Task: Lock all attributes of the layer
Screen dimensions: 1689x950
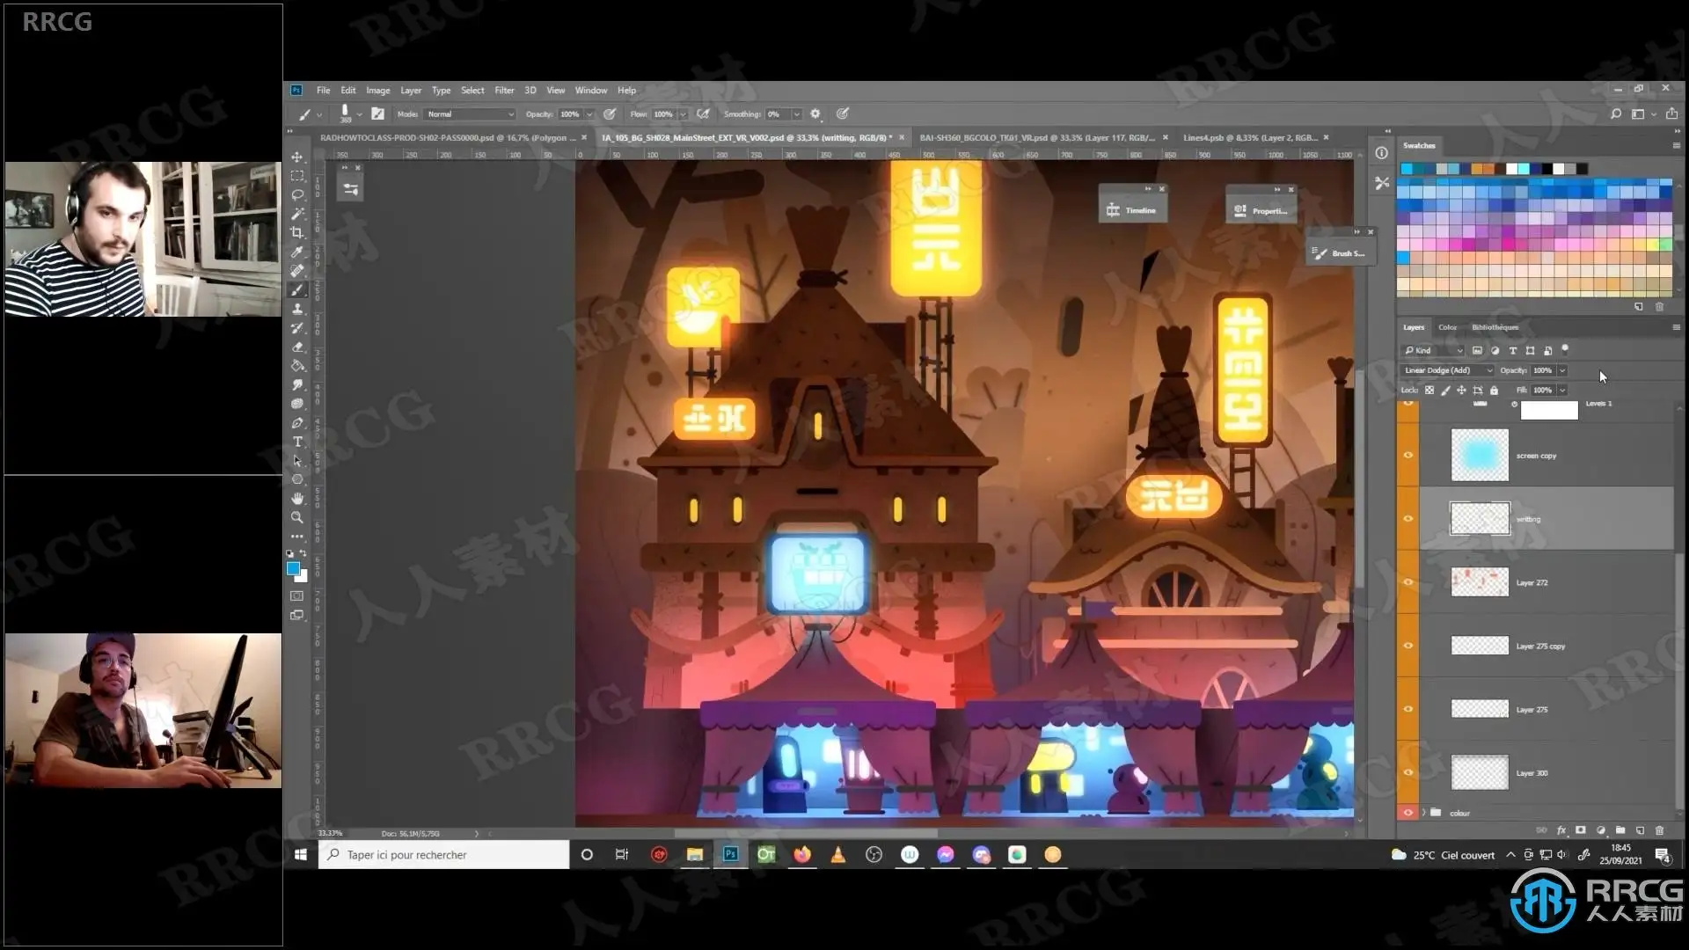Action: coord(1494,391)
